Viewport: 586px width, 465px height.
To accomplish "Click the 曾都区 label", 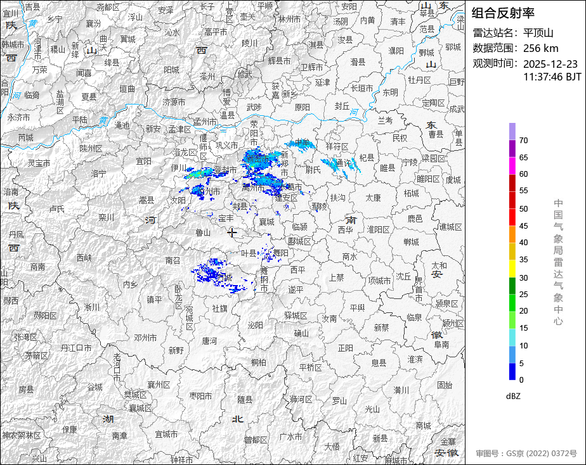I will tap(256, 440).
